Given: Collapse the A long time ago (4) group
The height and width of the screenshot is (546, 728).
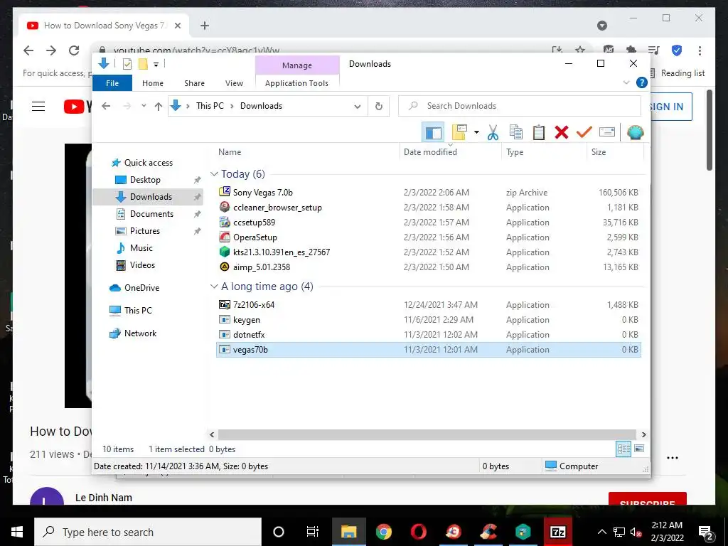Looking at the screenshot, I should point(214,287).
